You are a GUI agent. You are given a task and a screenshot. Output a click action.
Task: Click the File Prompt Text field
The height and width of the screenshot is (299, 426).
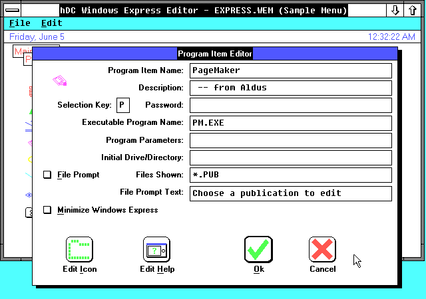(291, 193)
